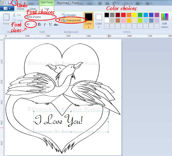Select Transparent background option
172x156 pixels.
[x=71, y=20]
